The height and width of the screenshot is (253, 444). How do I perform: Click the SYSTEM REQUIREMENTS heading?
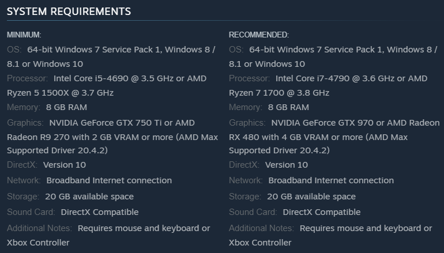pyautogui.click(x=69, y=12)
